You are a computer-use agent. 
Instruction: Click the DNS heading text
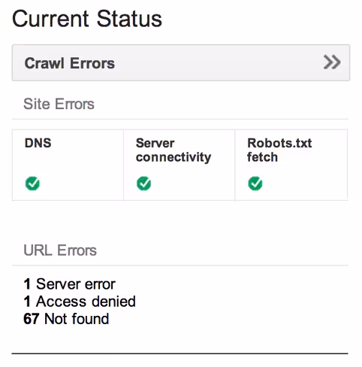point(38,143)
